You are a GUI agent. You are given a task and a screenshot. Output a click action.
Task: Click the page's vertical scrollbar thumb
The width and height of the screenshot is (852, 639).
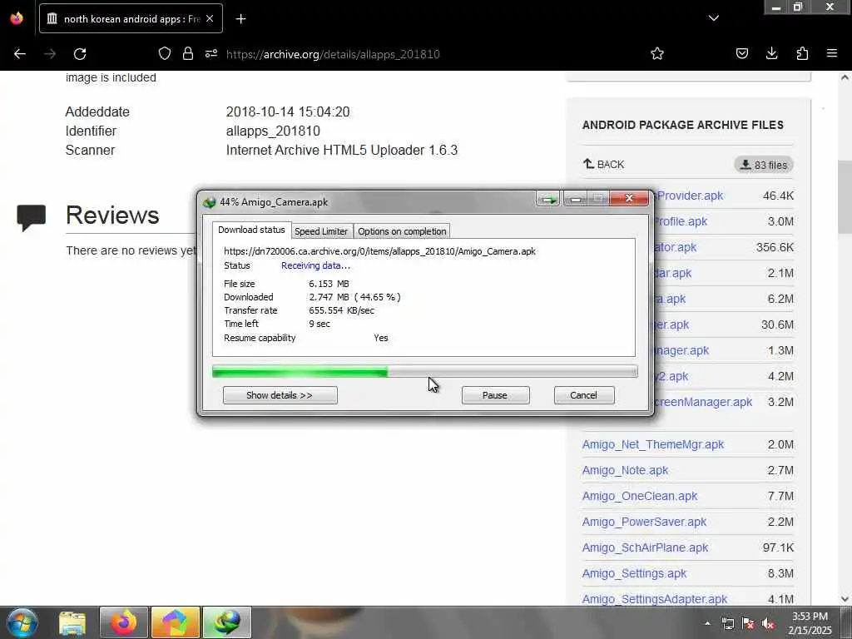click(x=845, y=198)
